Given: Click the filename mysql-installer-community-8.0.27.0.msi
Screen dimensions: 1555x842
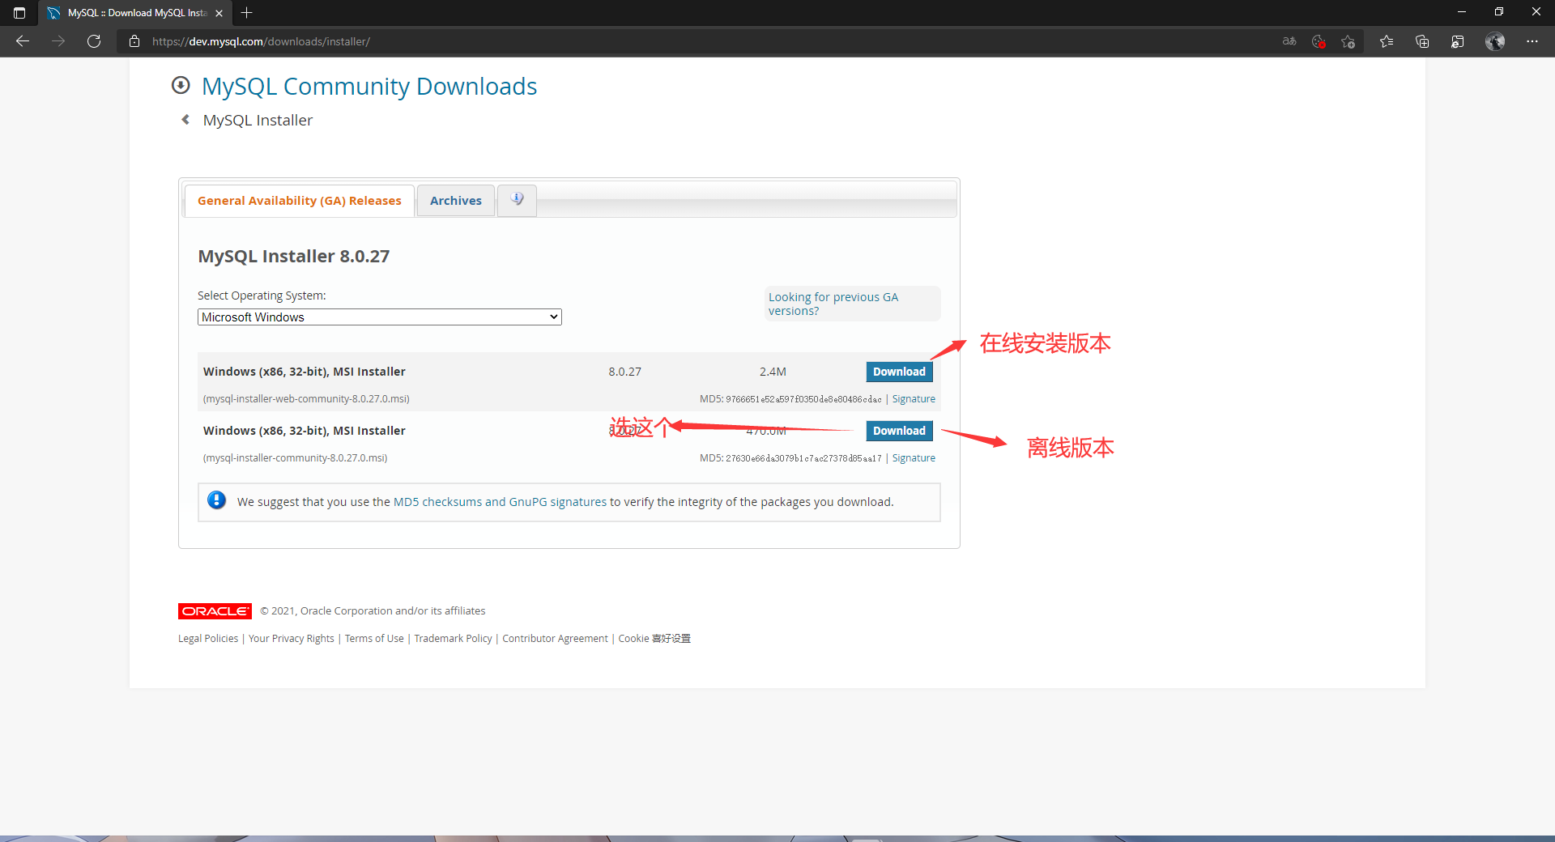Looking at the screenshot, I should (x=296, y=458).
